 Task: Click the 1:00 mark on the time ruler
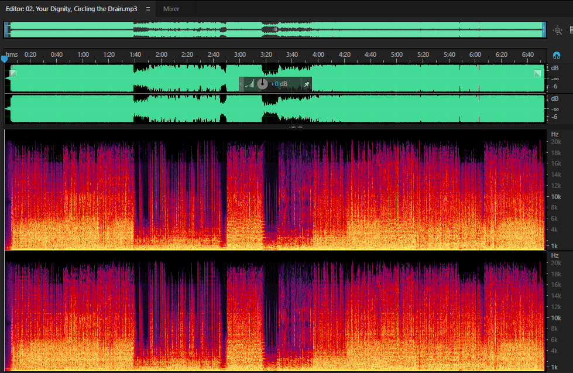coord(83,54)
